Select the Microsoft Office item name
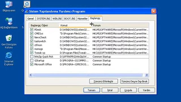Image resolution: width=181 pixels, height=102 pixels. pyautogui.click(x=43, y=64)
